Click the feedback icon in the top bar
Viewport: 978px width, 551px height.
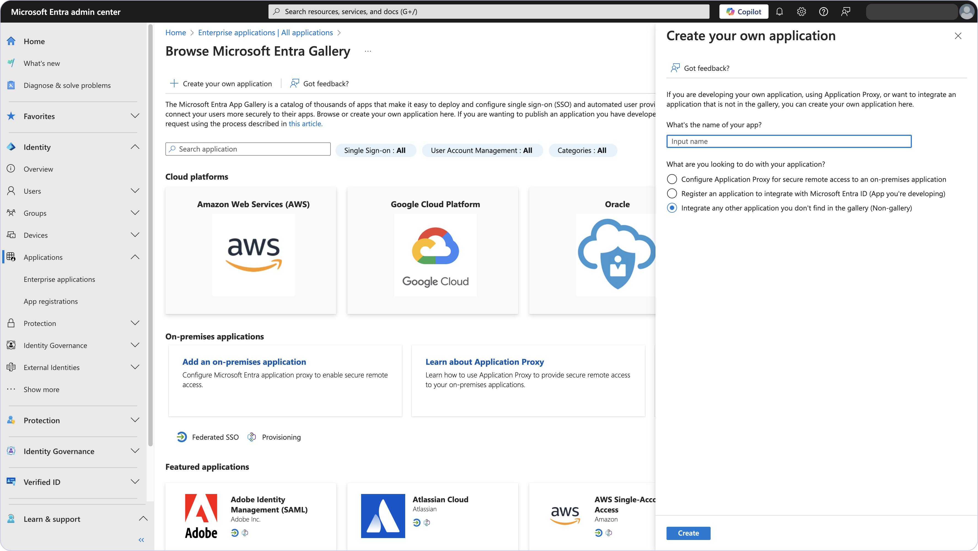tap(845, 12)
